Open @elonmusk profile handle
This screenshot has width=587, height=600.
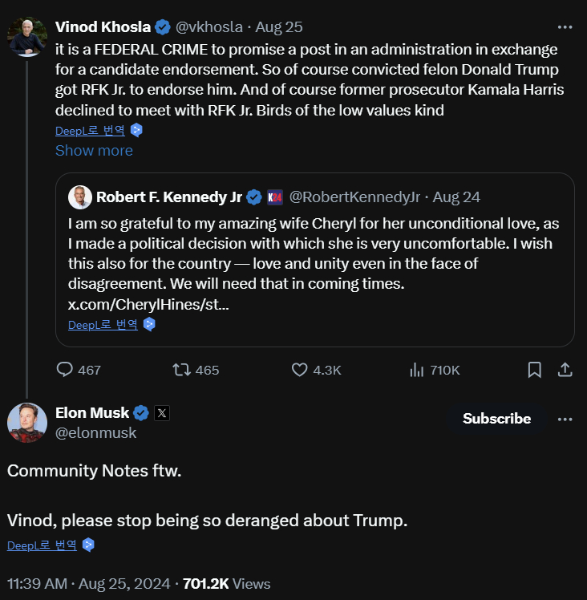[95, 432]
